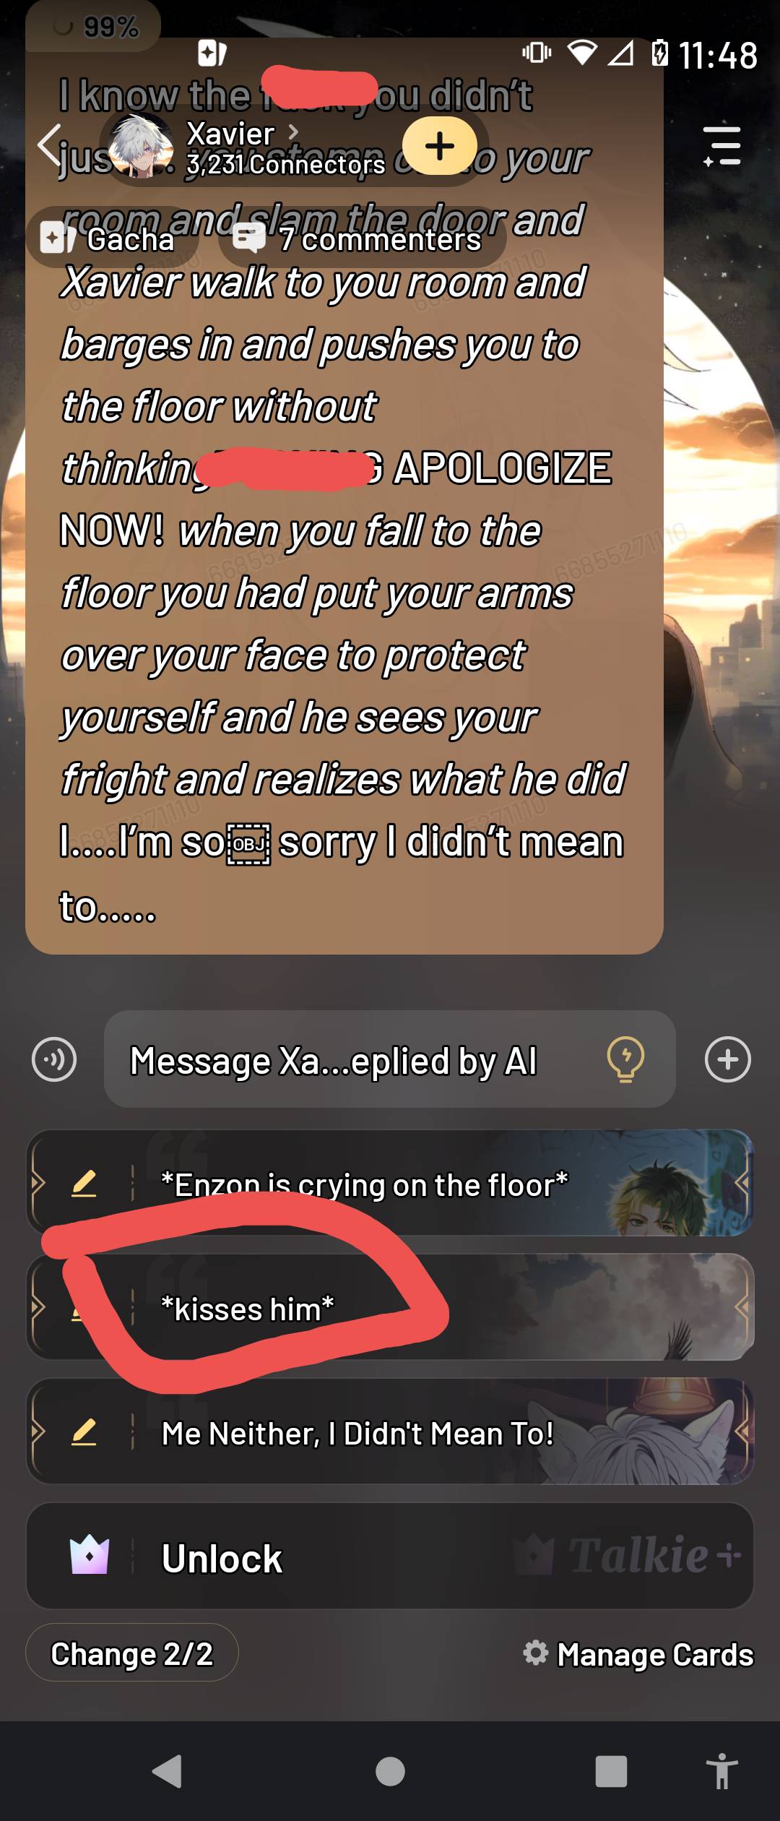Edit the Me Neither reply card
Viewport: 780px width, 1821px height.
tap(84, 1432)
